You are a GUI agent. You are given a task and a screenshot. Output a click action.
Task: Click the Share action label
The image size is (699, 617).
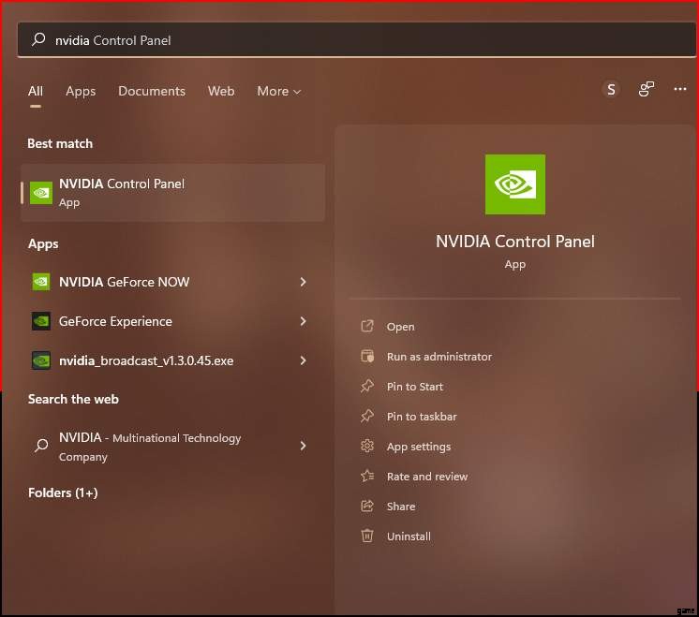(x=401, y=507)
